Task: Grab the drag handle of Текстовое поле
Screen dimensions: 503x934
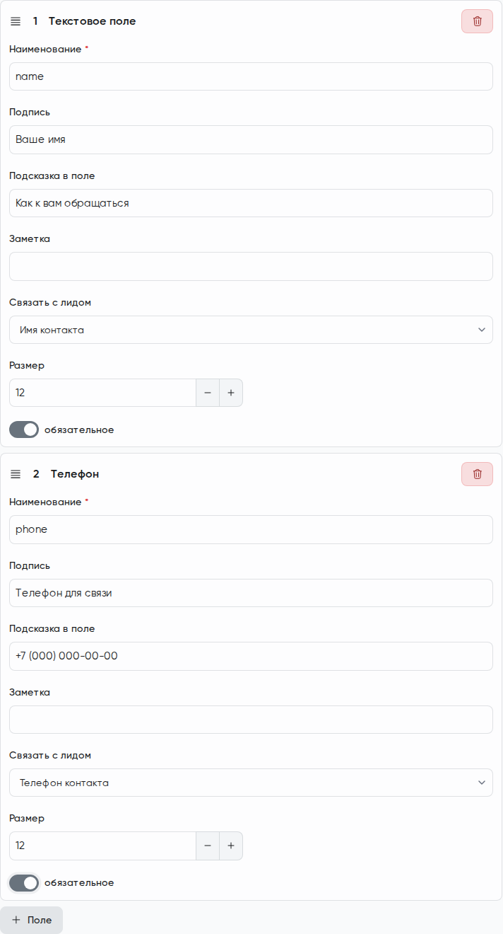Action: [16, 21]
